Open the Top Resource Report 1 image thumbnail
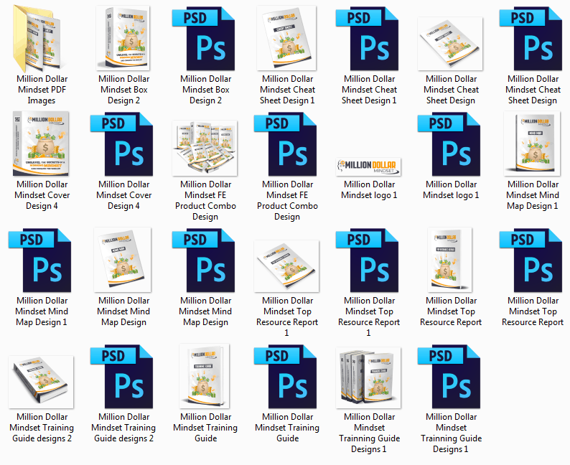Viewport: 570px width, 465px height. [x=287, y=260]
